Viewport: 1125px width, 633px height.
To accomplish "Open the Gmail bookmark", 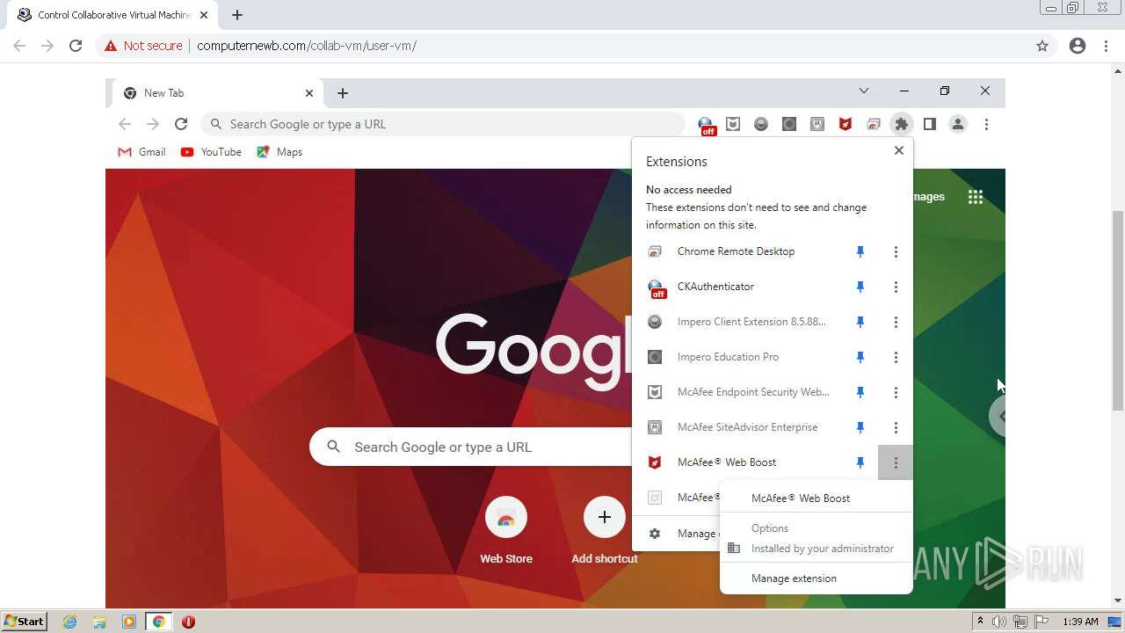I will (142, 152).
